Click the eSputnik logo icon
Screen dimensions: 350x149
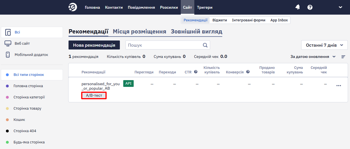coord(73,7)
